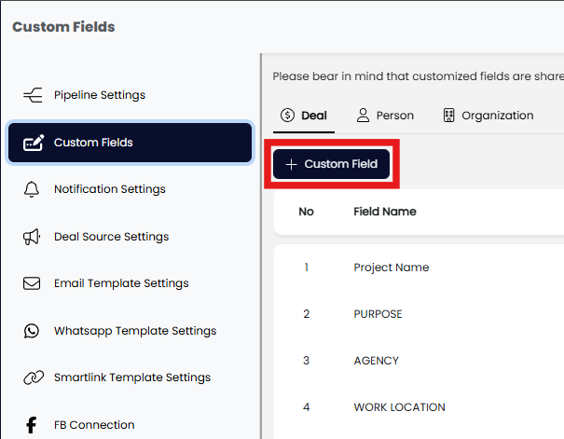Screen dimensions: 564x439
Task: Click the Smartlink Template chain icon
Action: coord(33,377)
